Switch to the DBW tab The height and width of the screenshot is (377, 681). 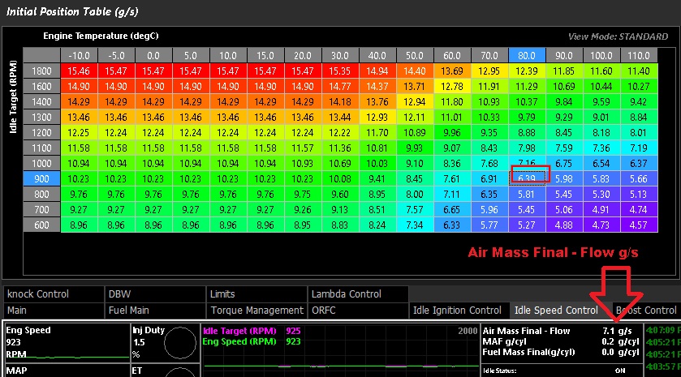155,293
